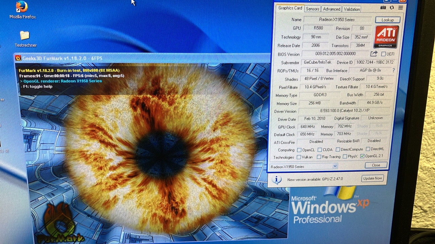
Task: Click the Default Clock value 650 MHz
Action: (x=307, y=134)
